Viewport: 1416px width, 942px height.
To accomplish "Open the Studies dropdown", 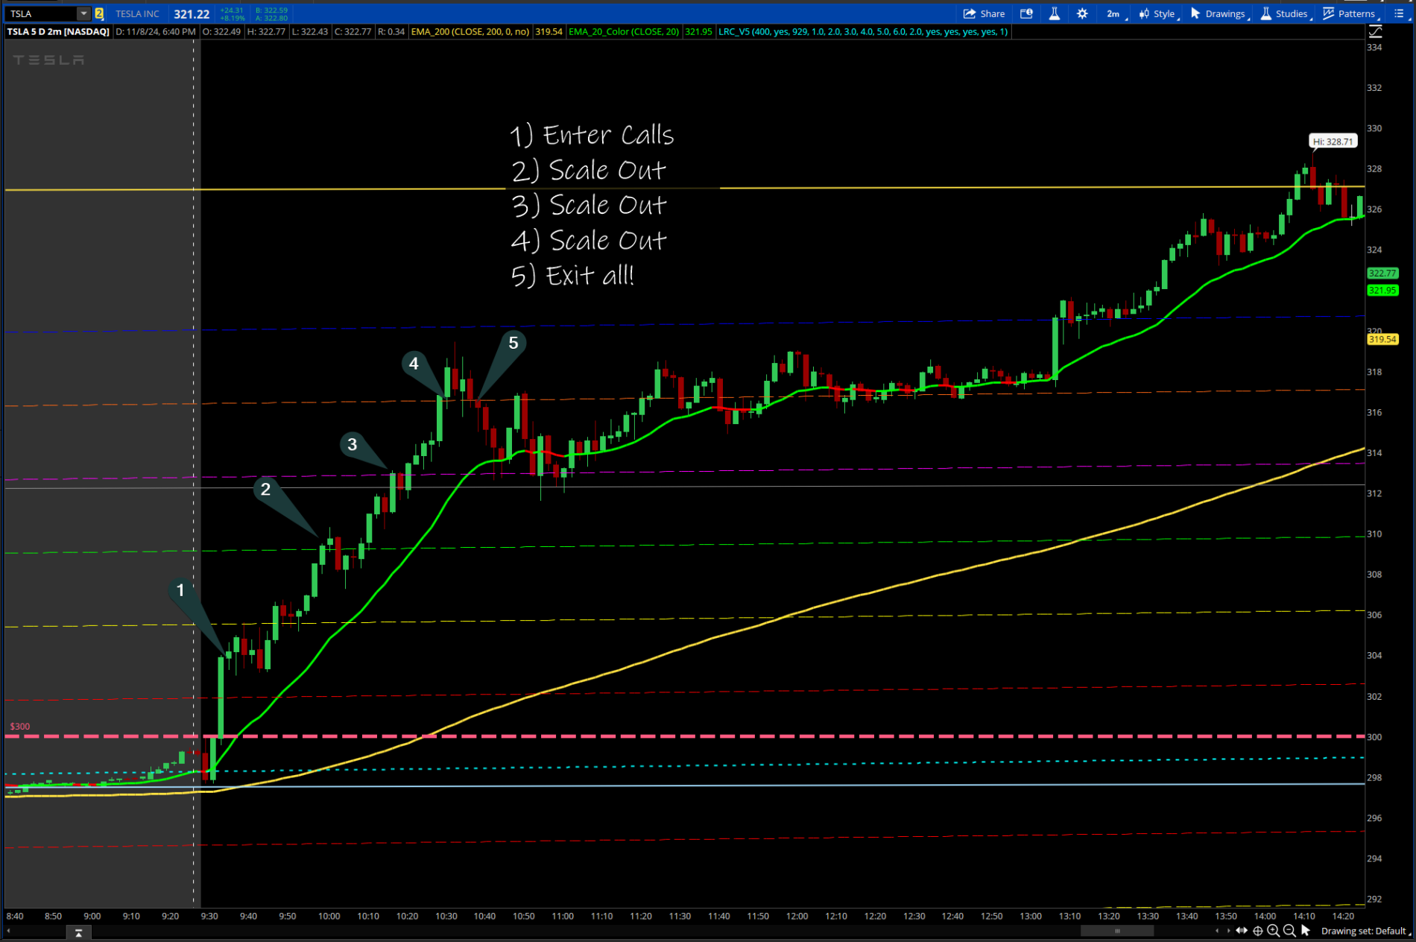I will (1284, 13).
